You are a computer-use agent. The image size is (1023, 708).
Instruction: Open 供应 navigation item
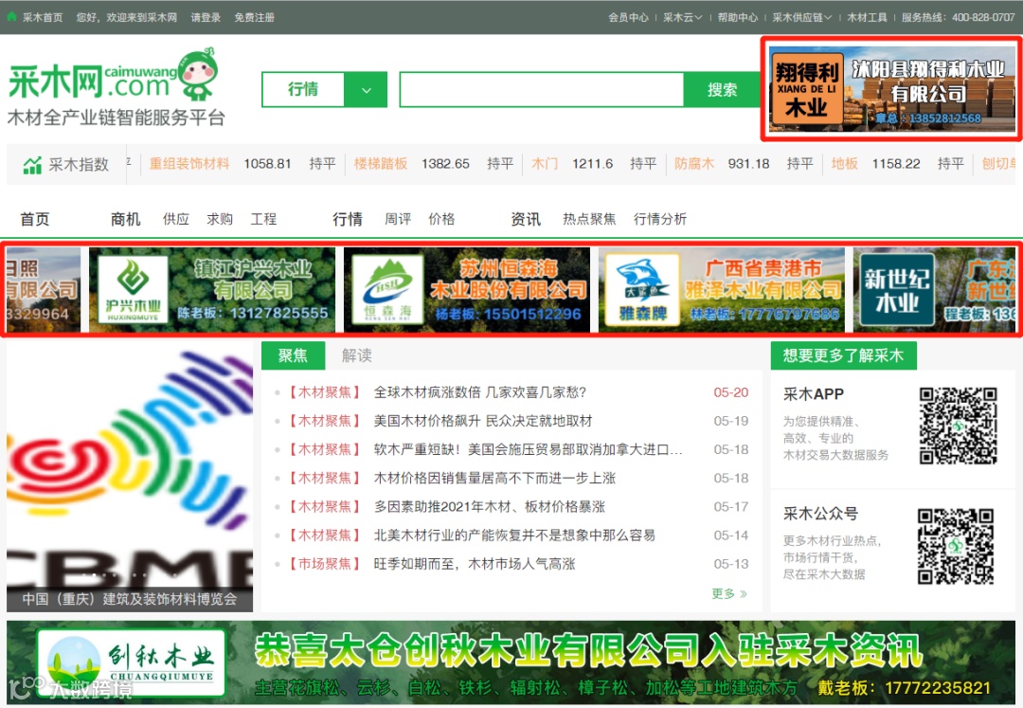[176, 219]
